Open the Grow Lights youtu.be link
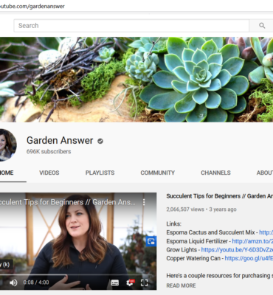The width and height of the screenshot is (273, 295). click(x=237, y=250)
